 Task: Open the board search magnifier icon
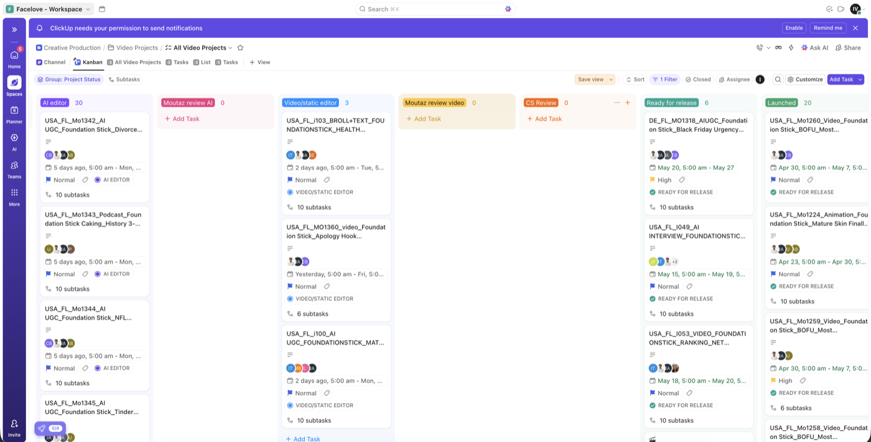point(778,80)
